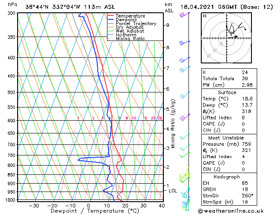Select the surface Temp value 18.6

(x=247, y=99)
